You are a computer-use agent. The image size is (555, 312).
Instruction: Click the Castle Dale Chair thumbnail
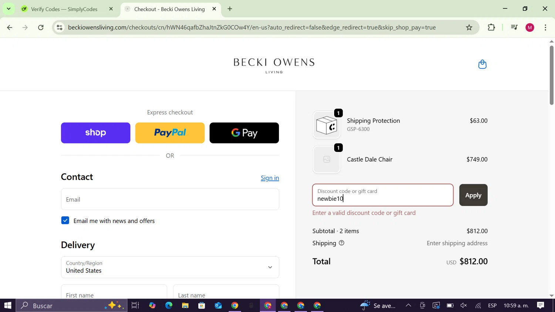click(x=326, y=159)
